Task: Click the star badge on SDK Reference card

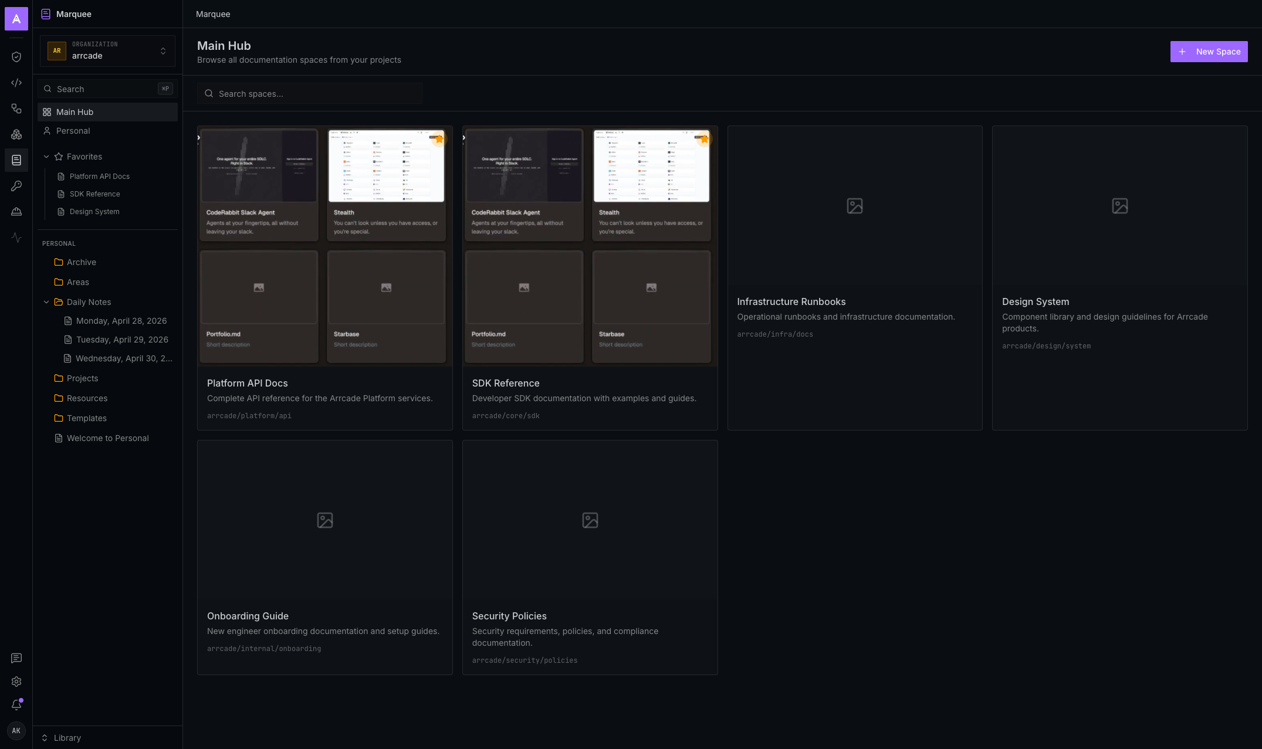Action: (x=704, y=139)
